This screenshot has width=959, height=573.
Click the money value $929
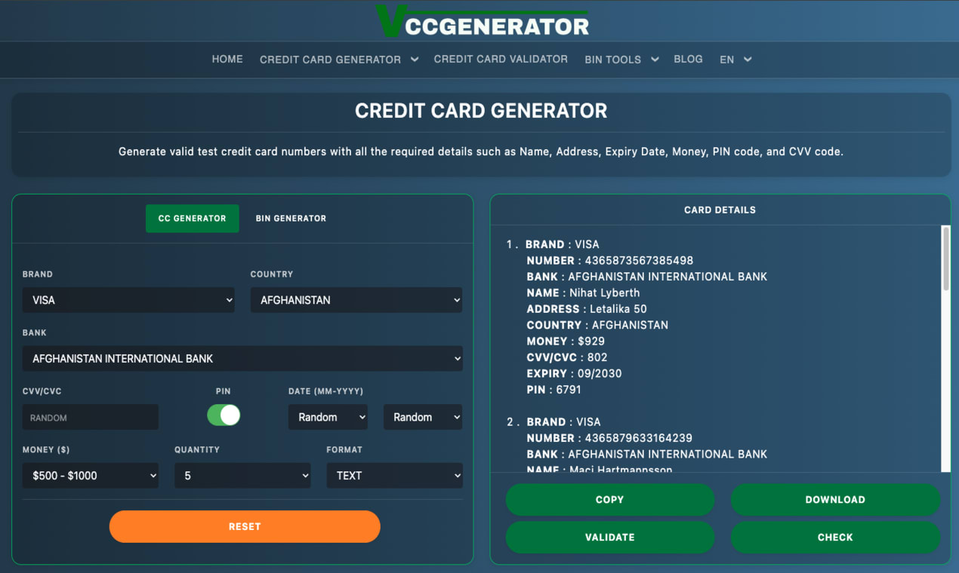click(x=591, y=342)
